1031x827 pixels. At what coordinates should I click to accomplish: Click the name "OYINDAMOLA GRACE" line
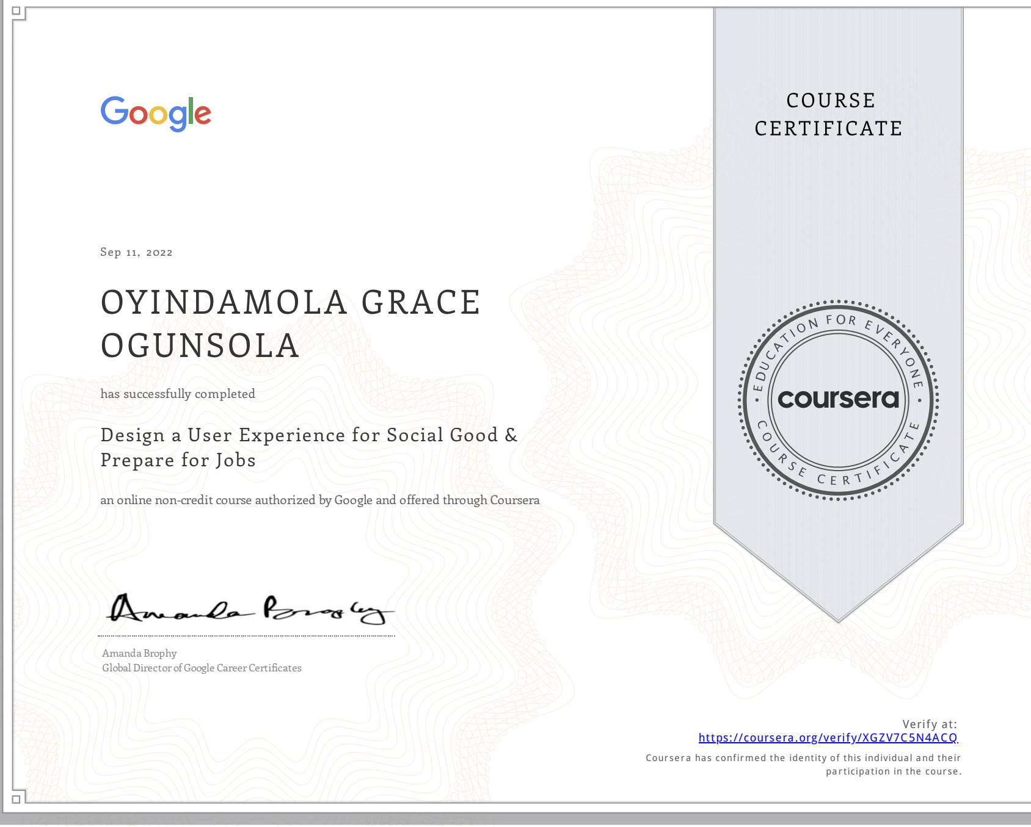click(x=291, y=303)
